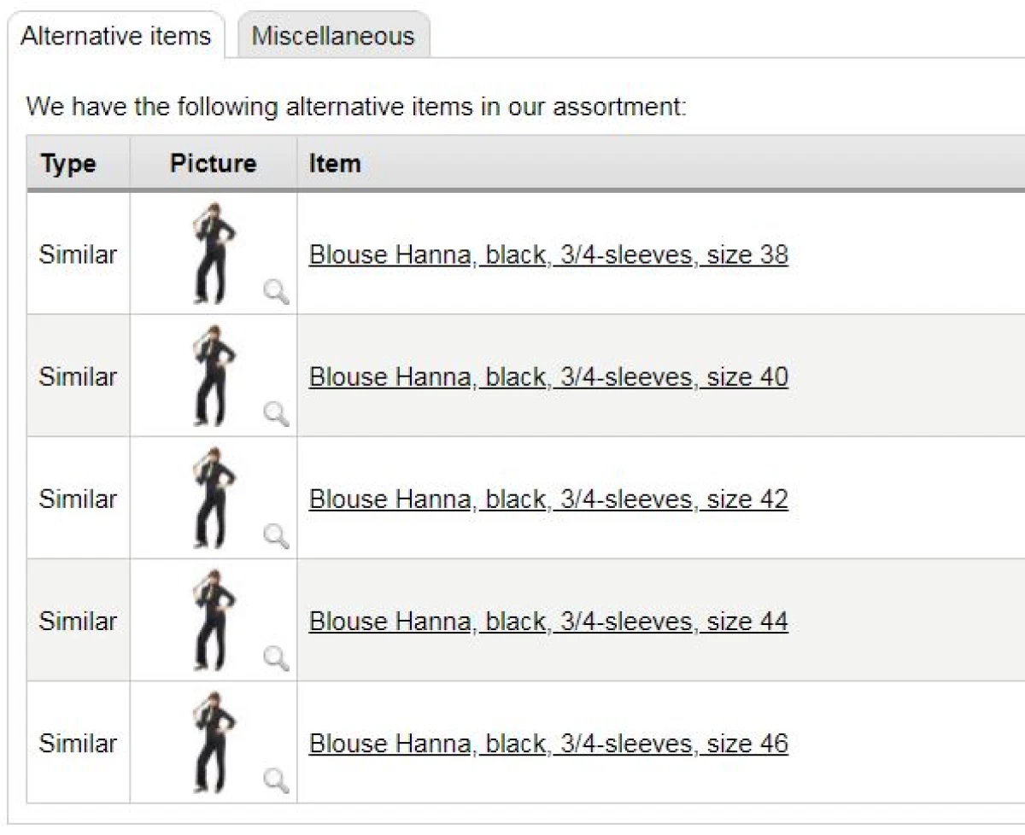Click the size 40 blouse picture

pyautogui.click(x=214, y=376)
